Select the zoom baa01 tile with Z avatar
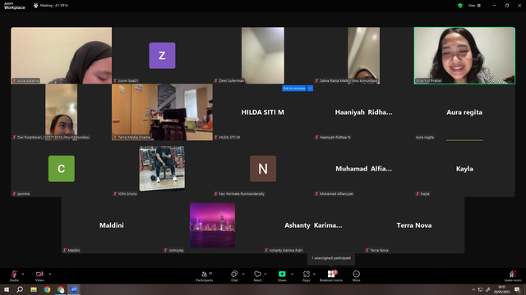Screen dimensions: 526x295 [x=162, y=56]
